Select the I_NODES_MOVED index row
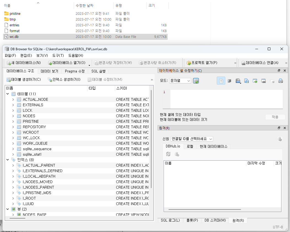Screen dimensions: 290x232 coord(37,182)
